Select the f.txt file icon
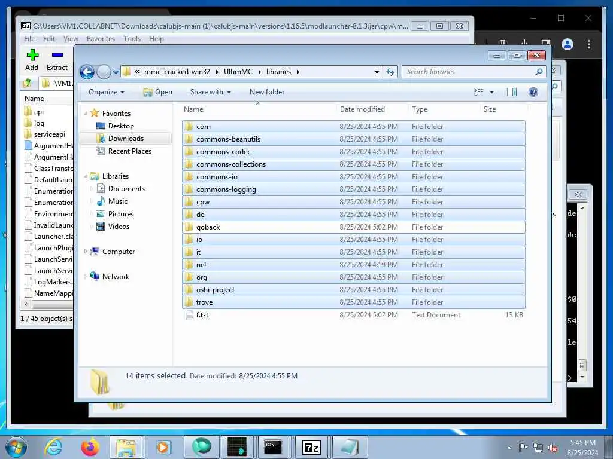Viewport: 613px width, 459px height. (x=189, y=314)
